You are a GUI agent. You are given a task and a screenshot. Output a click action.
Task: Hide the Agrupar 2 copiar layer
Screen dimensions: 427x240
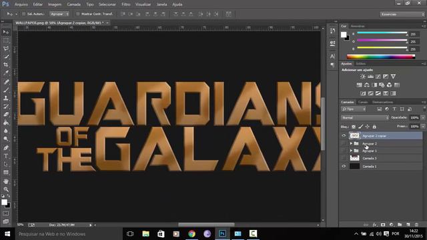(344, 135)
